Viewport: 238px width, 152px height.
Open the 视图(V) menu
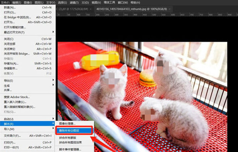(96, 2)
